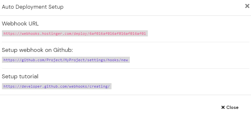The height and width of the screenshot is (116, 251).
Task: Click the "Setup tutorial" heading
Action: (x=20, y=76)
